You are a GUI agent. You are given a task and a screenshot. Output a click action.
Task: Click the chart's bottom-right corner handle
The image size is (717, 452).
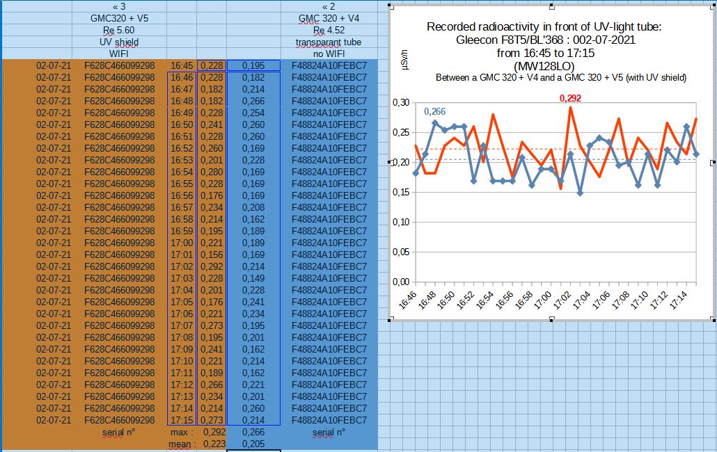point(714,320)
